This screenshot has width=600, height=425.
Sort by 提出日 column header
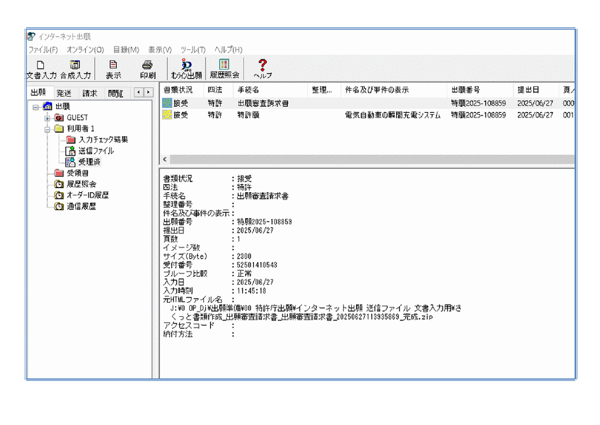[x=528, y=89]
